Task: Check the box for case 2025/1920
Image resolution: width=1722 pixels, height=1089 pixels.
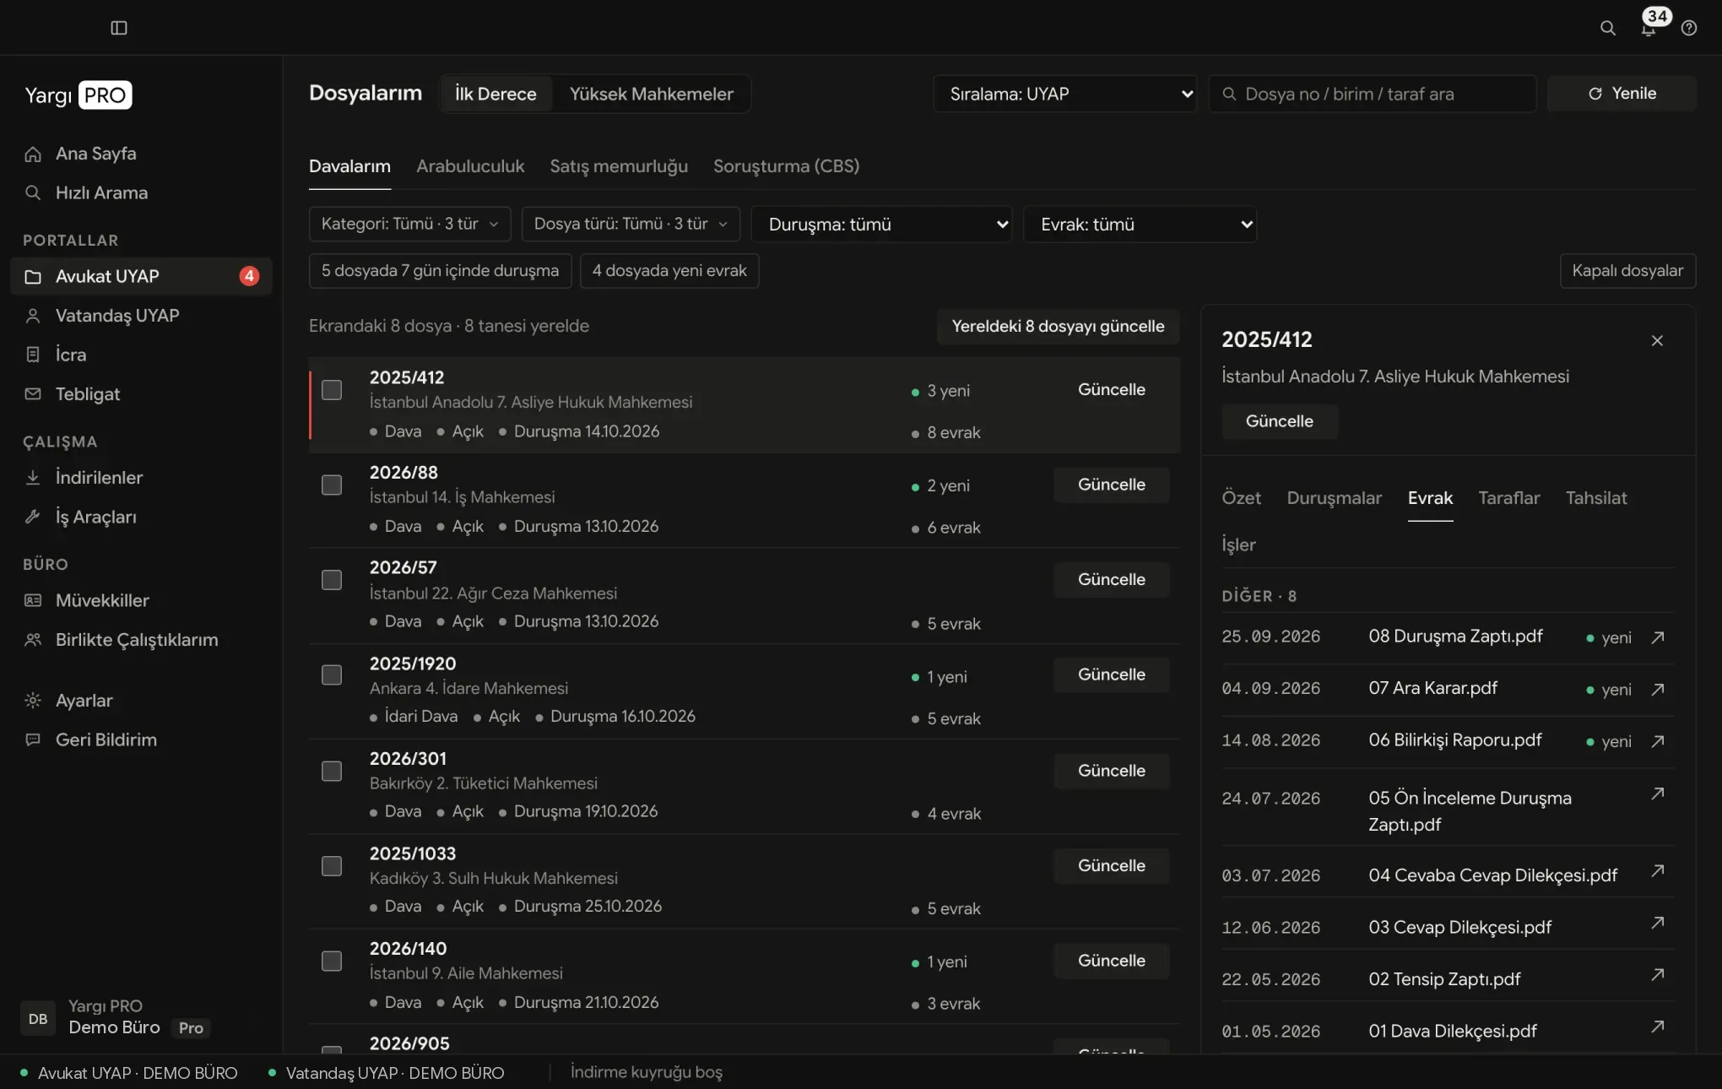Action: click(x=332, y=675)
